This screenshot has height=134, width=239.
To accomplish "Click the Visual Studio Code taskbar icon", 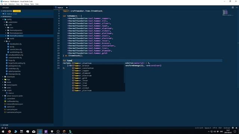I will point(40,131).
